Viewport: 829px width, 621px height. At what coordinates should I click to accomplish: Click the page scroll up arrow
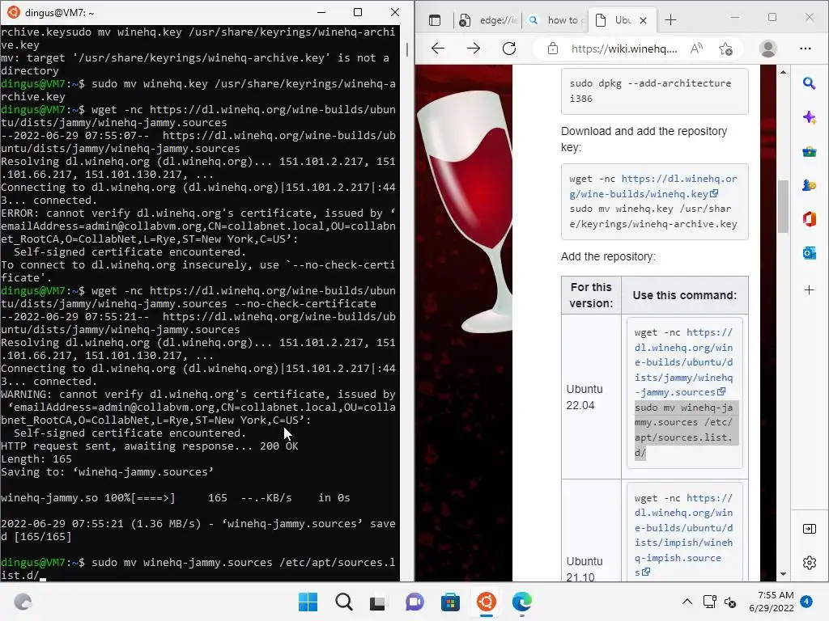(783, 72)
